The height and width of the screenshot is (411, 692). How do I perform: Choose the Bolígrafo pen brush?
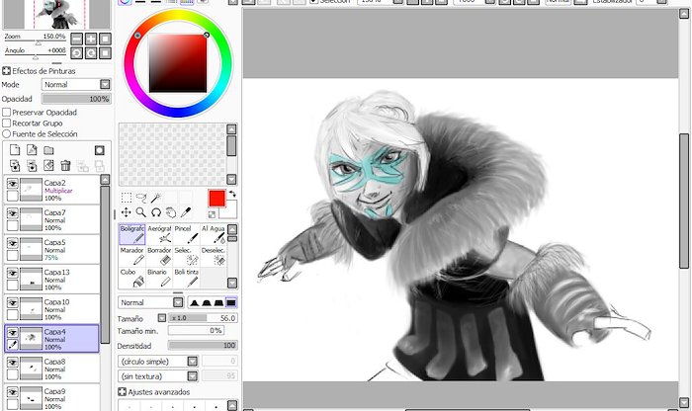(131, 234)
